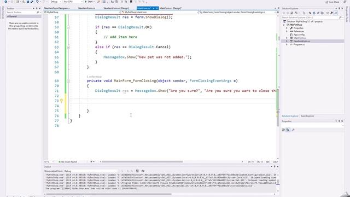Click the Live Share button
Image resolution: width=350 pixels, height=197 pixels.
tap(332, 2)
